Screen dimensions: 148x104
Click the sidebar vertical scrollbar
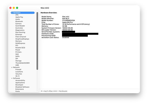click(x=37, y=41)
